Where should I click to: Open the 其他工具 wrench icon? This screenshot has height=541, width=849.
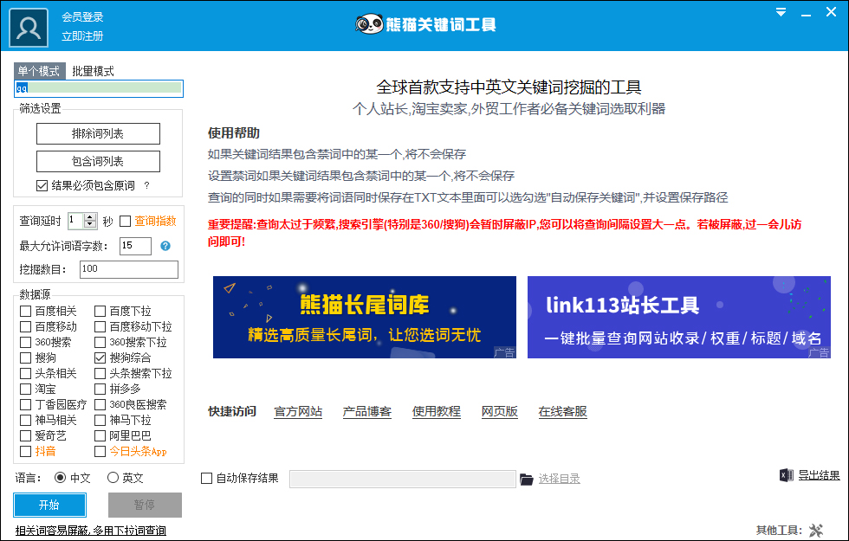pos(816,530)
